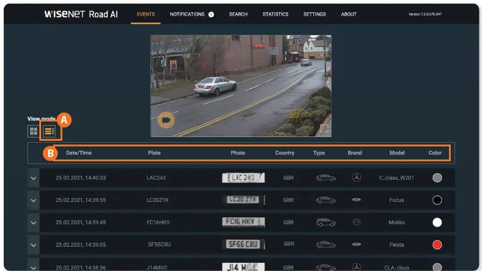Viewport: 482px width, 271px height.
Task: Go to the Search tab
Action: click(238, 14)
